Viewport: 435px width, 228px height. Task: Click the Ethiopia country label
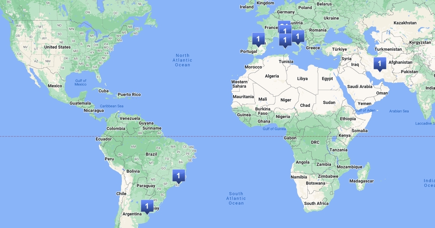tap(348, 119)
